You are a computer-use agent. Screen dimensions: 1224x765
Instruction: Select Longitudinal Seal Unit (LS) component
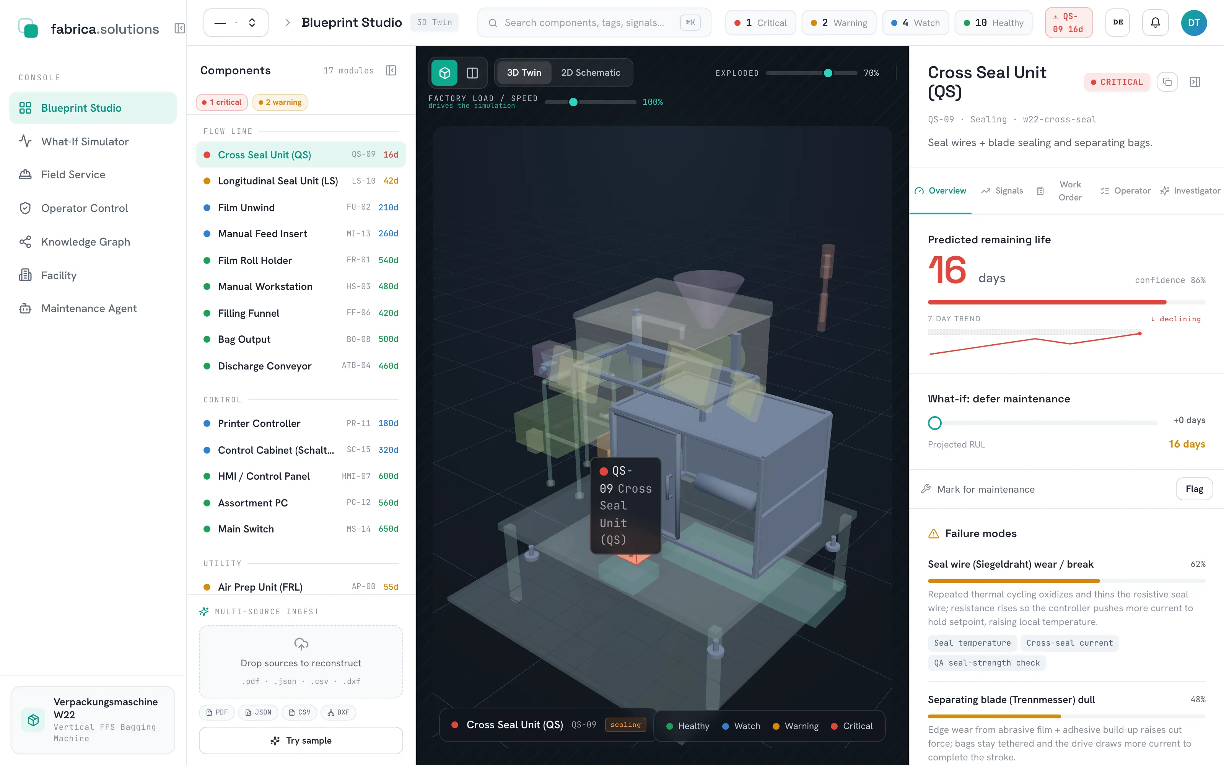(301, 181)
